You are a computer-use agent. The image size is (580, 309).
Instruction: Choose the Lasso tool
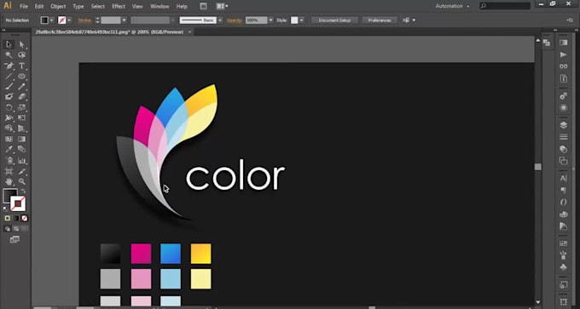coord(22,55)
